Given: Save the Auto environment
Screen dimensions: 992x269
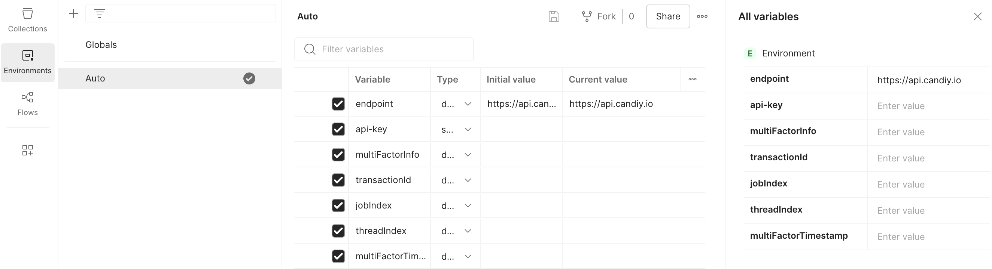Looking at the screenshot, I should click(x=554, y=16).
